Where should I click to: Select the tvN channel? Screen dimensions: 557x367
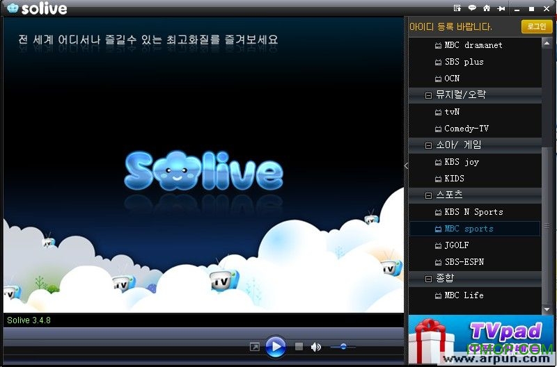coord(475,112)
